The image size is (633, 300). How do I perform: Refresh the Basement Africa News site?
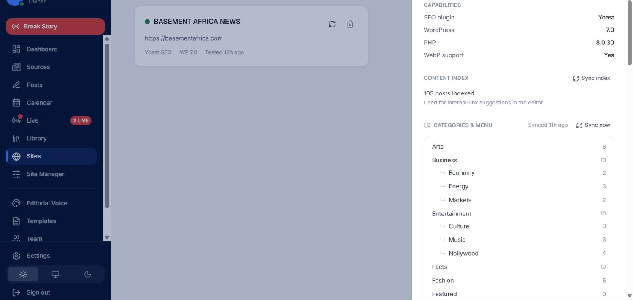click(333, 24)
